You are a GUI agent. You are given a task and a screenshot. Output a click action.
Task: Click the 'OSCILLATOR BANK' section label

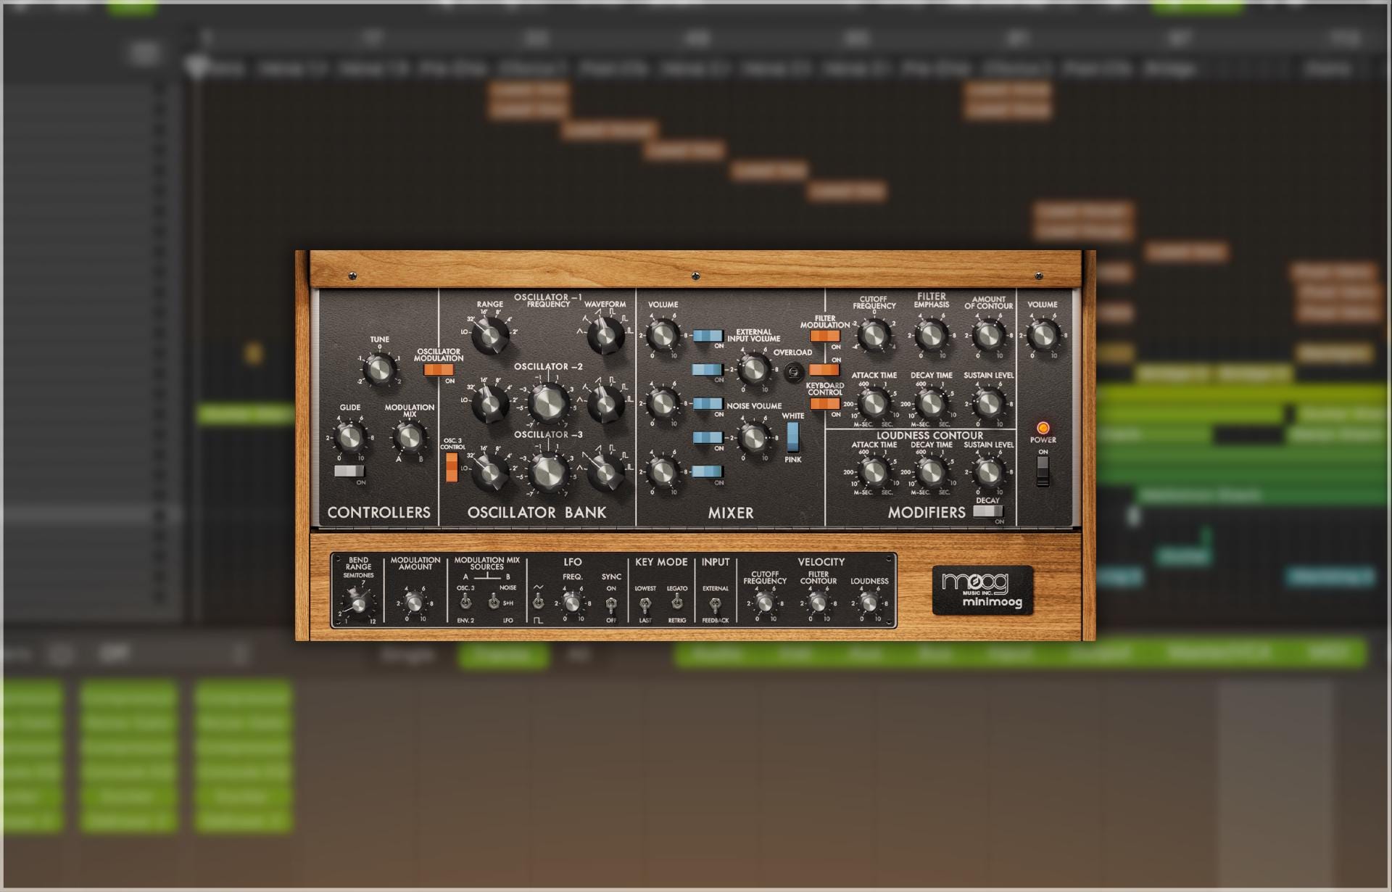click(536, 513)
